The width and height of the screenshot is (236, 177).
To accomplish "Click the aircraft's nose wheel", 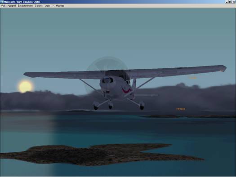I will pyautogui.click(x=110, y=105).
